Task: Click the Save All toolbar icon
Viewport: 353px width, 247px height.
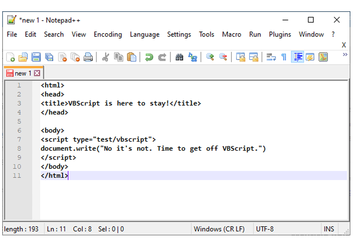Action: [x=49, y=57]
